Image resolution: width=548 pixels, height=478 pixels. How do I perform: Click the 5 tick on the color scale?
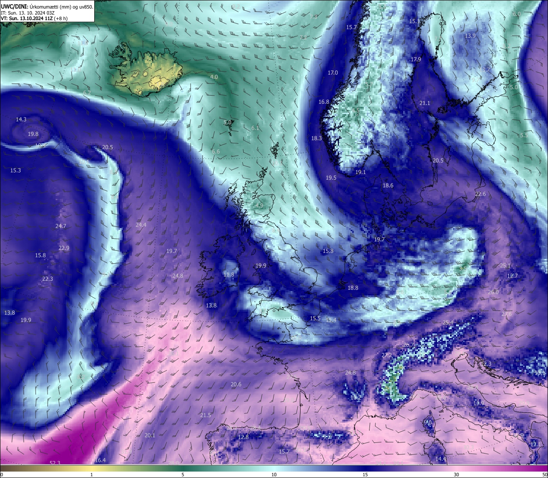click(x=183, y=475)
